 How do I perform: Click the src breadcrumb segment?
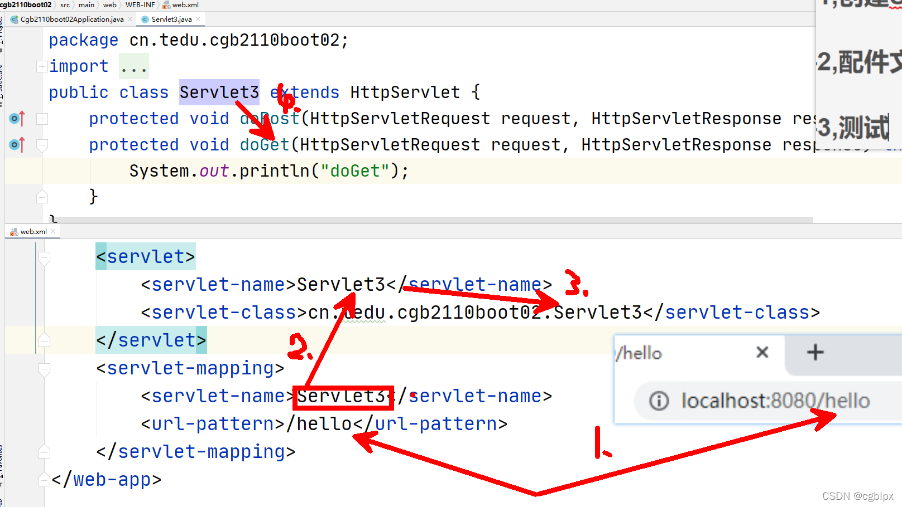click(65, 5)
